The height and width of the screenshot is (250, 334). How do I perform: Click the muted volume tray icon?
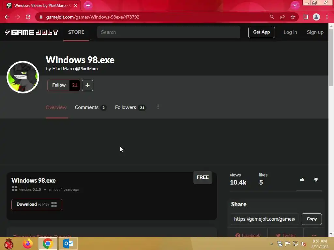[x=303, y=244]
